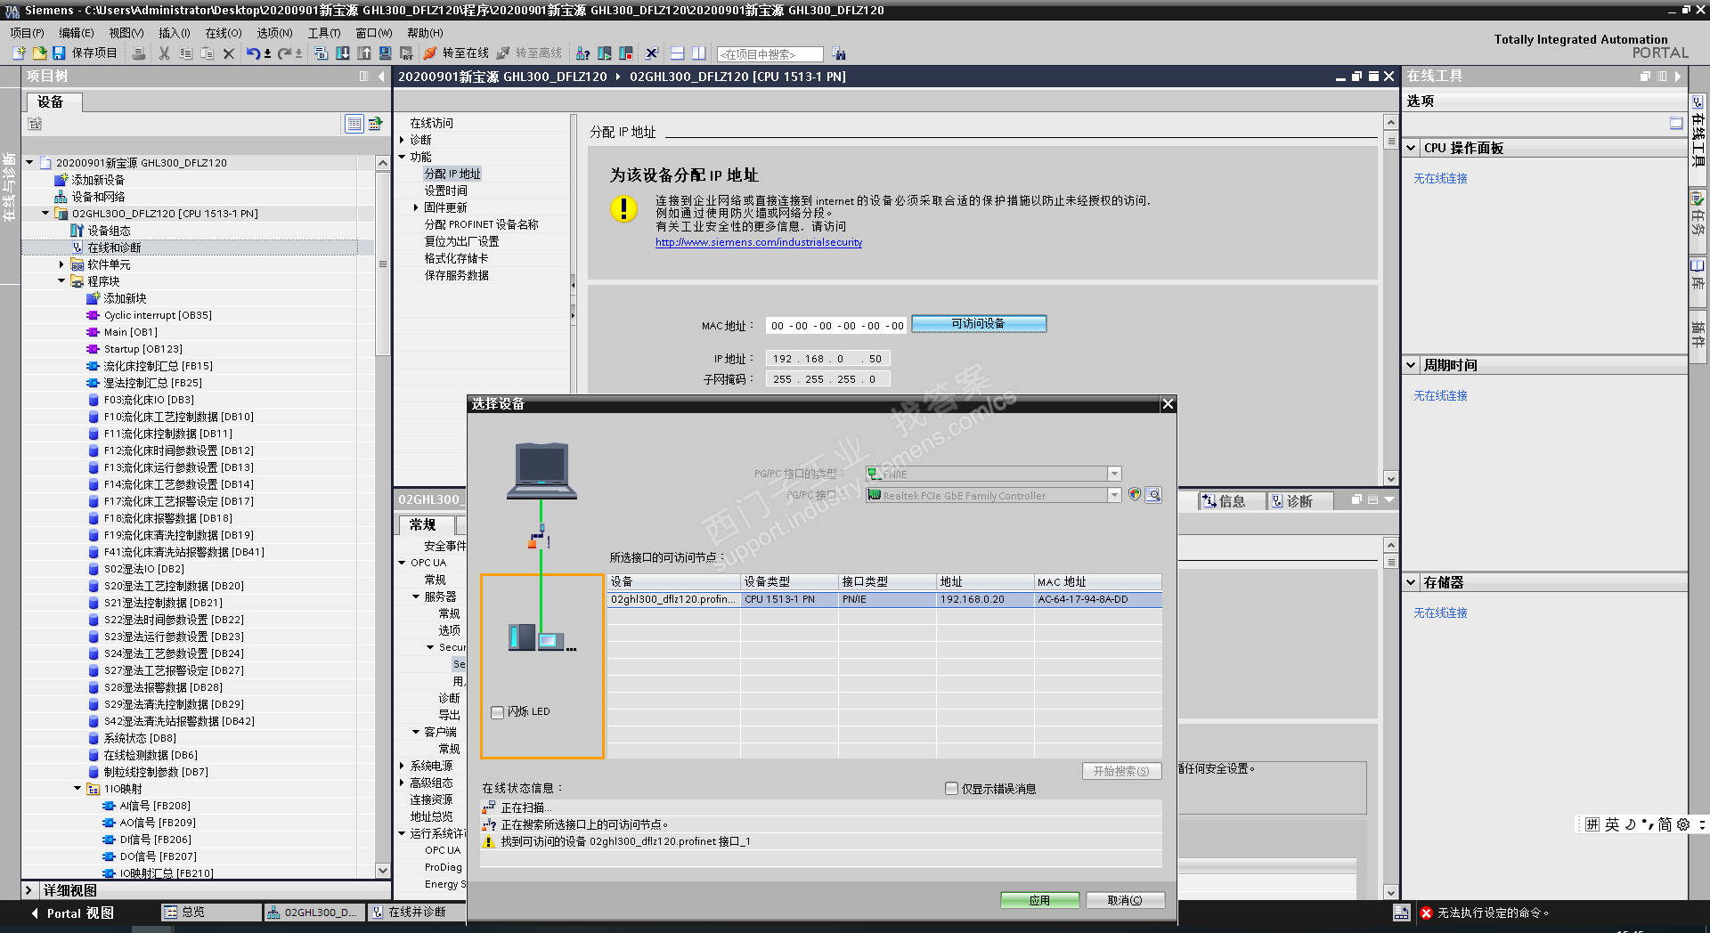Click the IME settings gear icon
This screenshot has width=1710, height=933.
point(1683,824)
